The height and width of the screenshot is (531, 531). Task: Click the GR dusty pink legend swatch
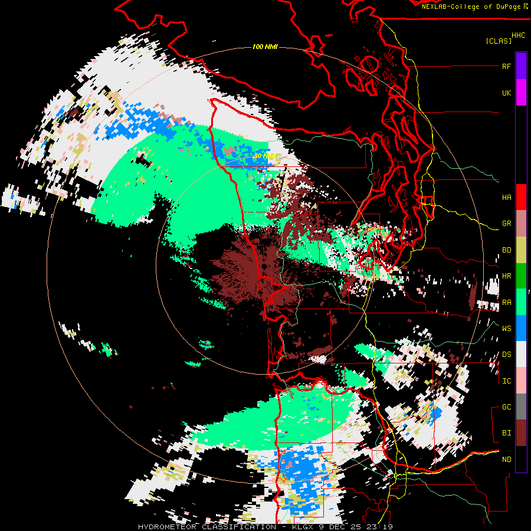(x=521, y=224)
